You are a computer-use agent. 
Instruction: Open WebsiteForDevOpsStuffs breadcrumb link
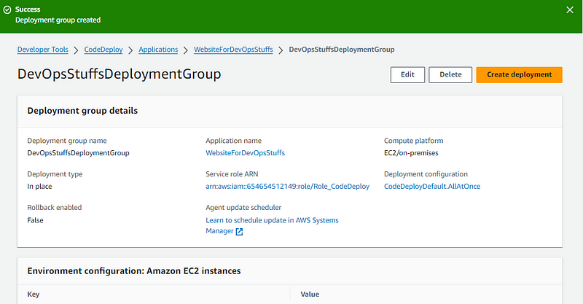(x=233, y=50)
